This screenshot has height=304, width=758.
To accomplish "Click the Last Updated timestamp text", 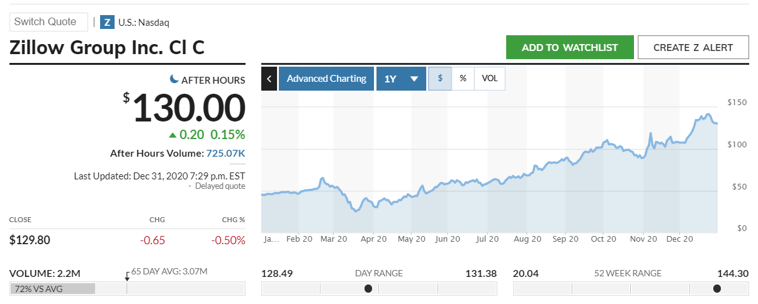I will (160, 176).
